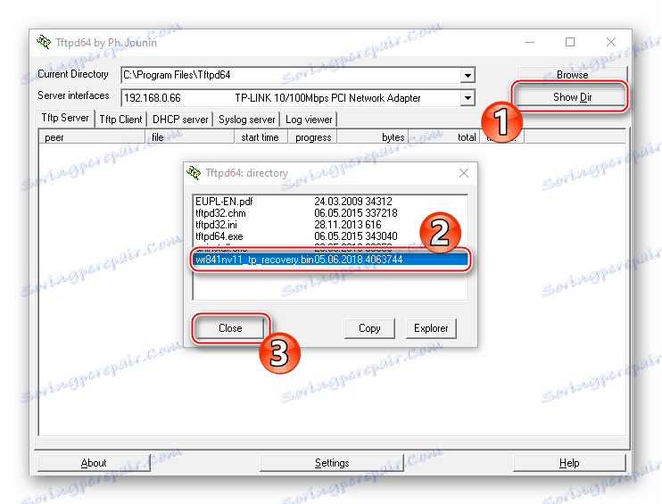This screenshot has width=662, height=504.
Task: Click the Show Dir button
Action: pyautogui.click(x=571, y=97)
